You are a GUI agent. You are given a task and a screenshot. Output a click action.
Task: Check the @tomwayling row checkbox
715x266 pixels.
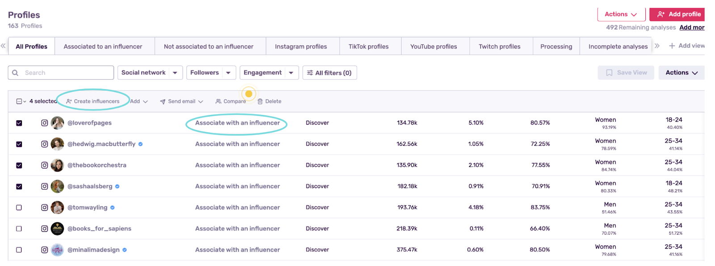coord(19,208)
